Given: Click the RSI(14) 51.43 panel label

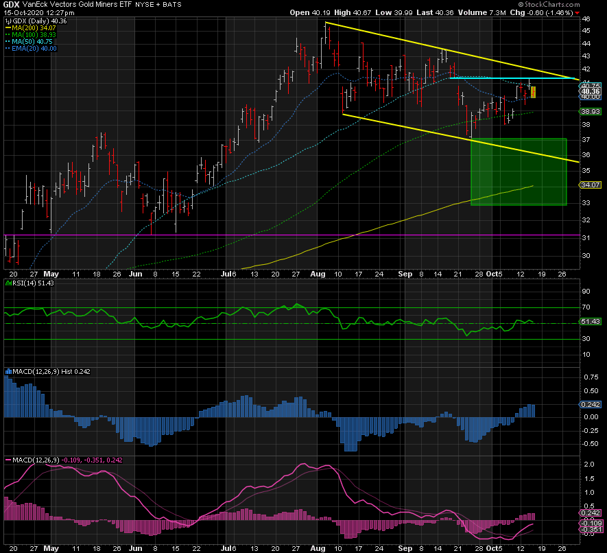Looking at the screenshot, I should pos(29,283).
